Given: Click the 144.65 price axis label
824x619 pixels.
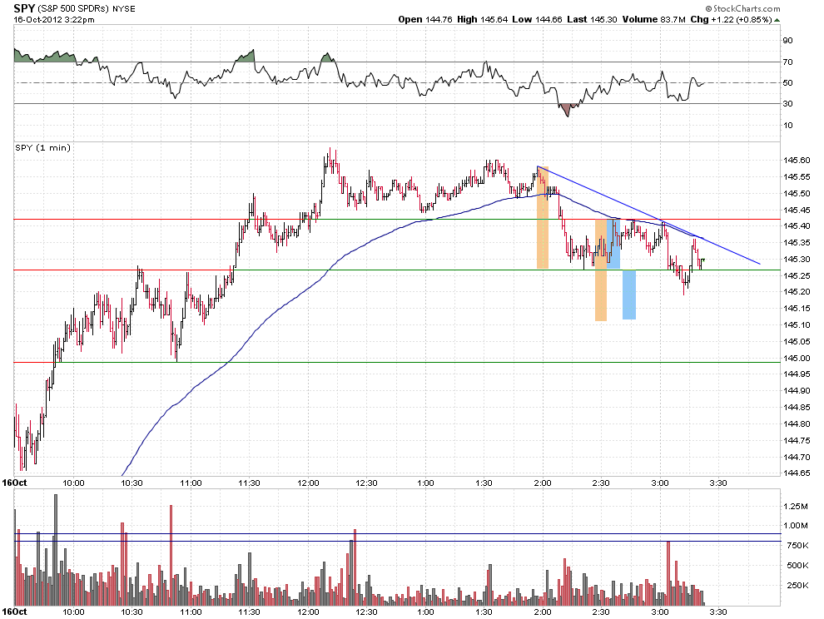Looking at the screenshot, I should (797, 473).
